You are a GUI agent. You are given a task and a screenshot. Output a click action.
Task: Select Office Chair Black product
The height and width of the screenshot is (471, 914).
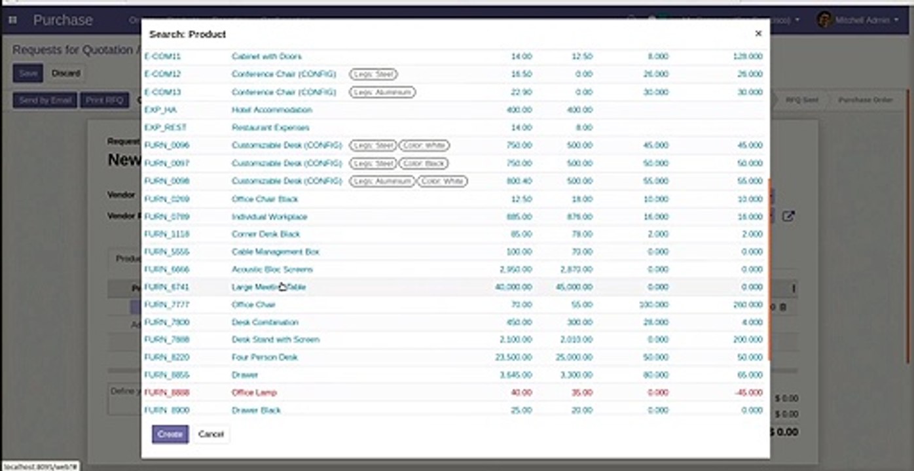click(x=265, y=199)
